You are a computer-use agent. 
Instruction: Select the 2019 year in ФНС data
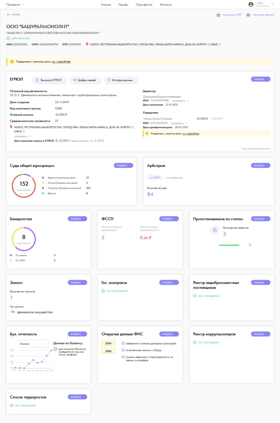[x=108, y=343]
